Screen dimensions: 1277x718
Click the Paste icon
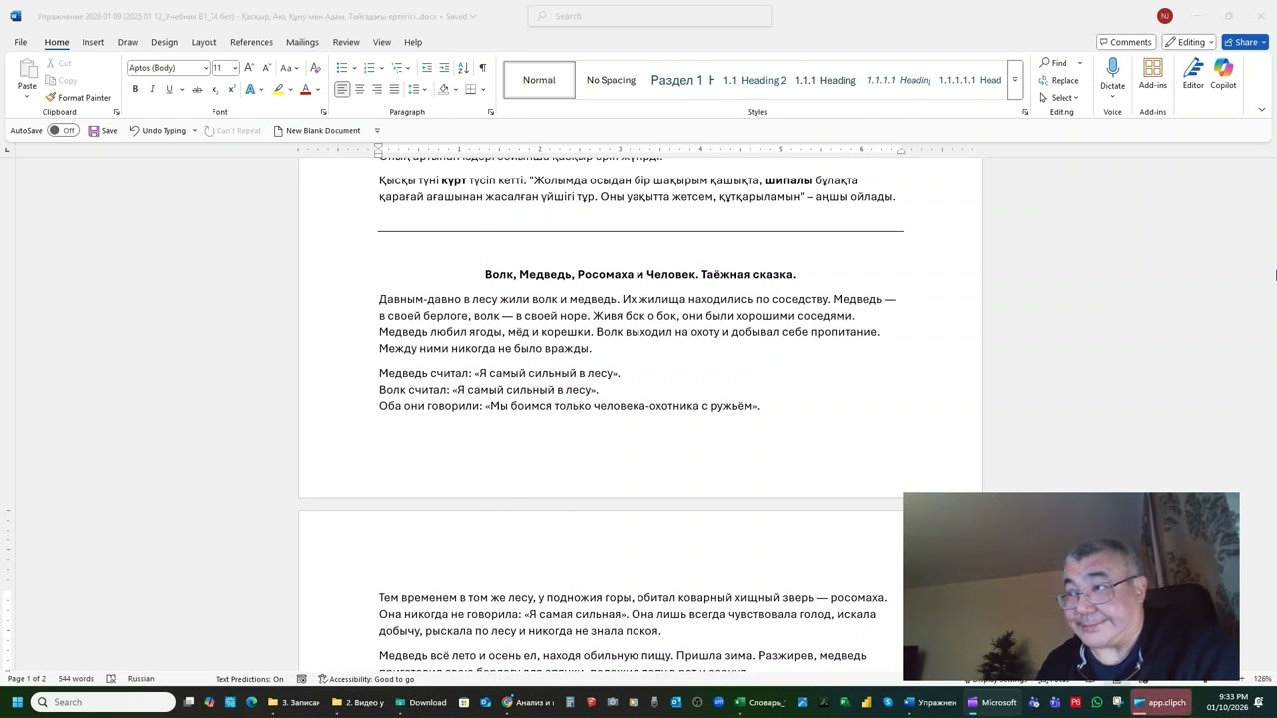point(27,69)
